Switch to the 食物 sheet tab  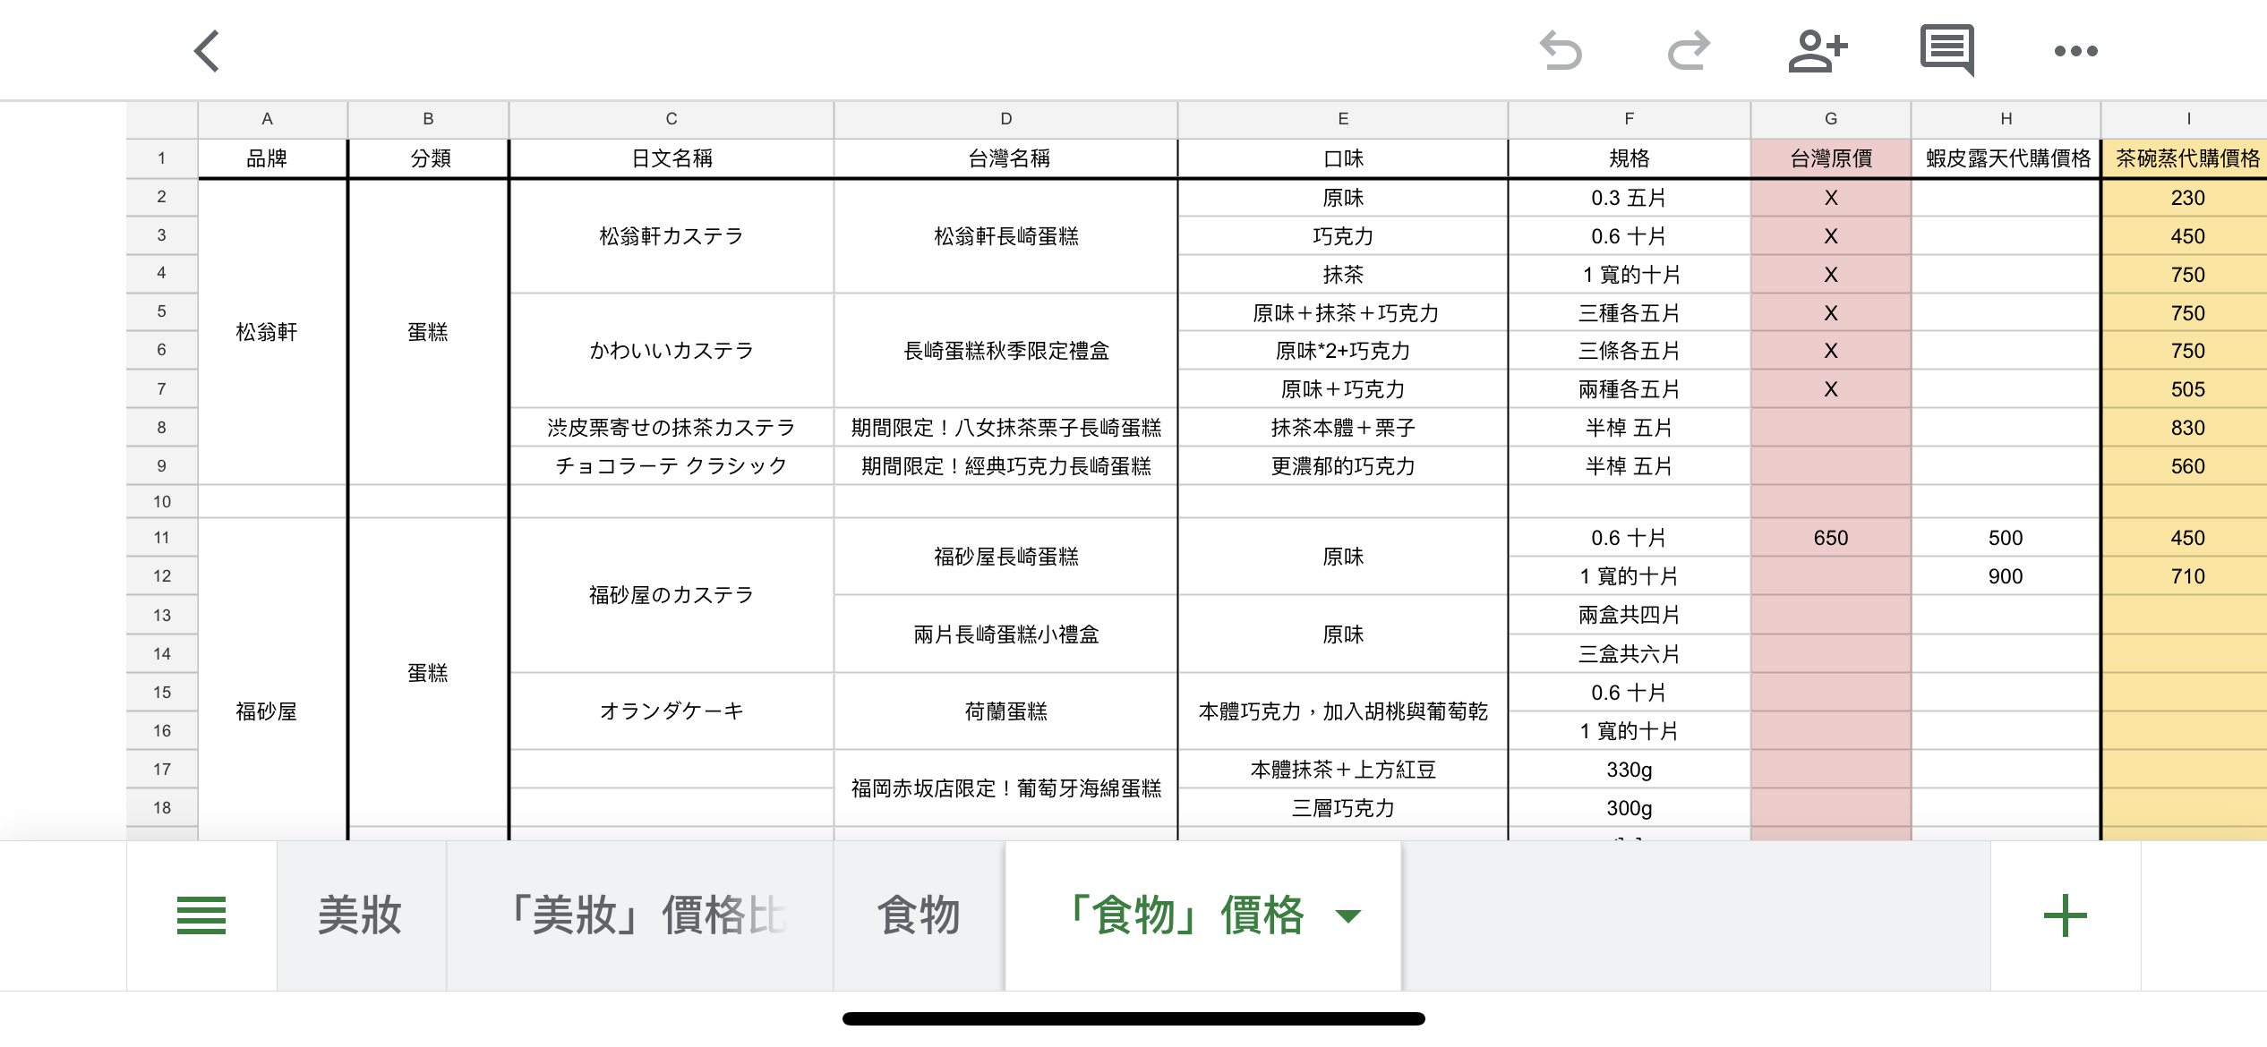[919, 915]
